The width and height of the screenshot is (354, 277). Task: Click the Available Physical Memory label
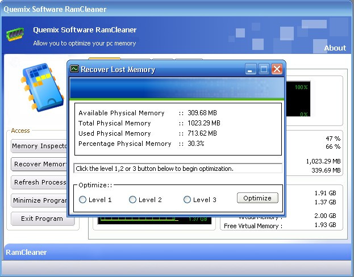click(121, 113)
